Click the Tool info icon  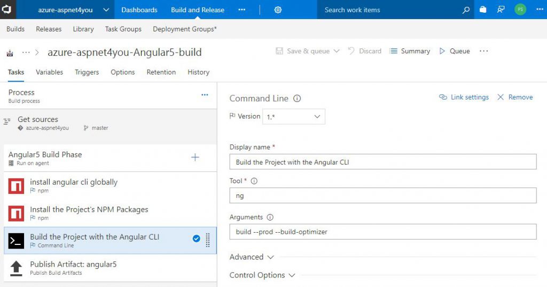point(254,181)
